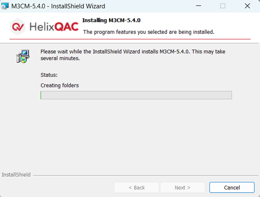This screenshot has height=197, width=260.
Task: Click the HelixQAC hexagon logo icon
Action: pos(17,27)
